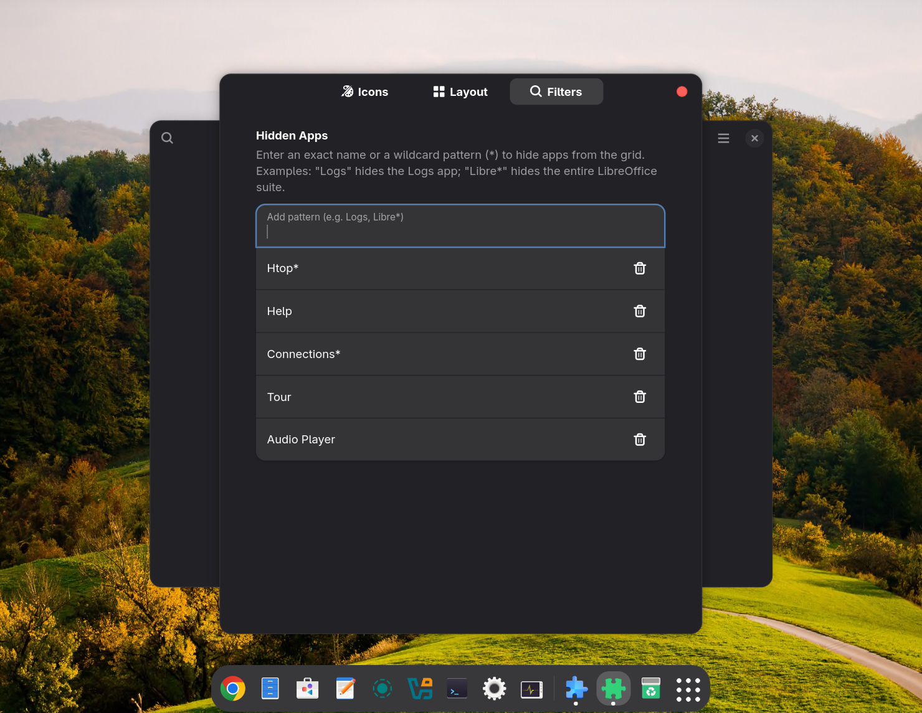Switch to the Icons tab
The height and width of the screenshot is (713, 922).
click(x=364, y=92)
